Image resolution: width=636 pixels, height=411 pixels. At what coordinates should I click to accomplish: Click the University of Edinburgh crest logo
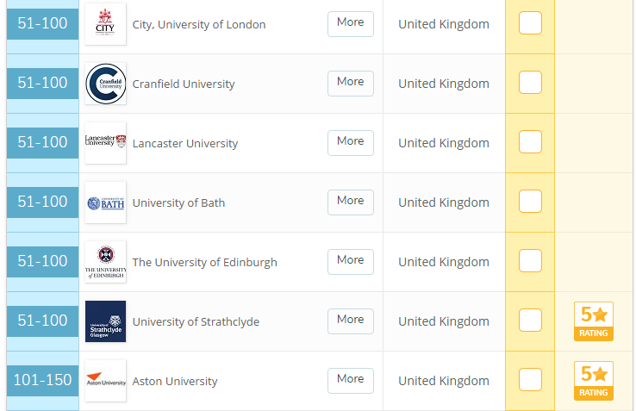click(105, 262)
